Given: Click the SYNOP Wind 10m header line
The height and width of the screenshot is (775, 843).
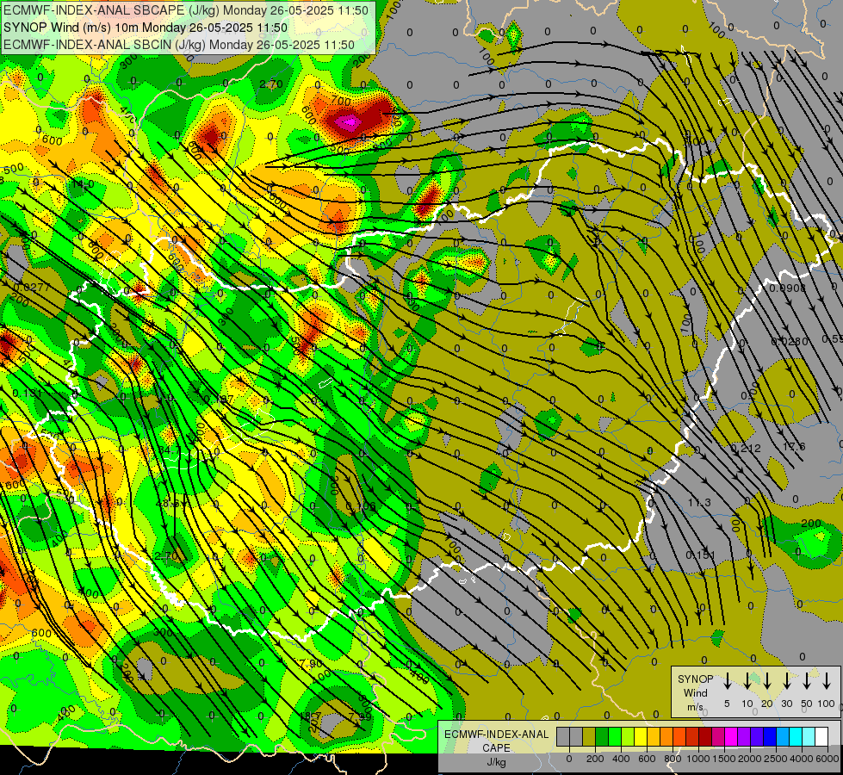Looking at the screenshot, I should [x=146, y=28].
